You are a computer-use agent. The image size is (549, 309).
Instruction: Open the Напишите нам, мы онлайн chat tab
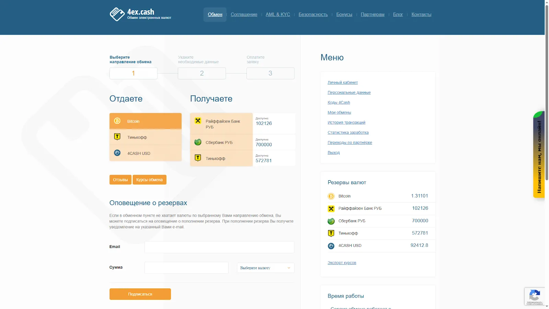(x=539, y=154)
